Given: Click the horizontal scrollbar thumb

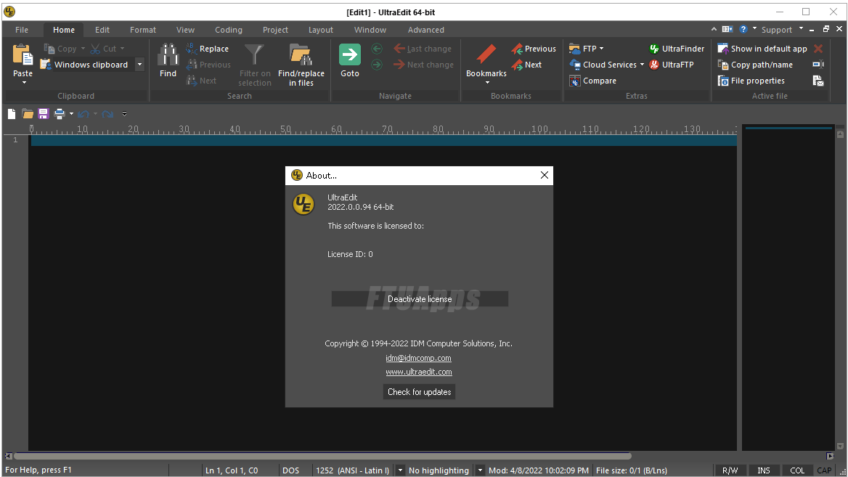Looking at the screenshot, I should (x=322, y=456).
